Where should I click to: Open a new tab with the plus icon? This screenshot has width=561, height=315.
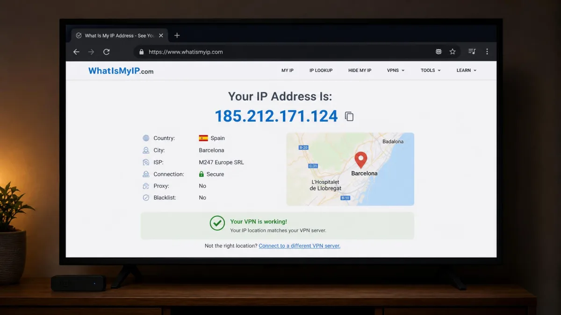pyautogui.click(x=177, y=35)
